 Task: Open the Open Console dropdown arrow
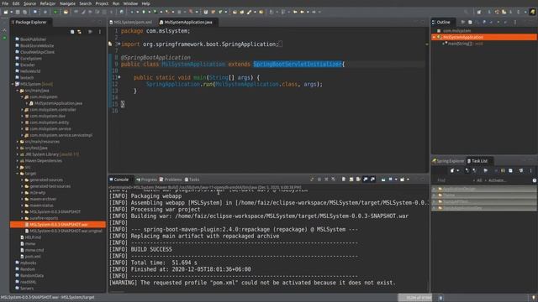[x=408, y=180]
